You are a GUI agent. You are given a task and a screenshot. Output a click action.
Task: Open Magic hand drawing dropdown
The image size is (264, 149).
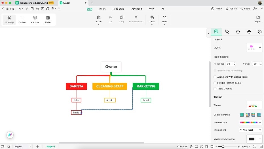[x=254, y=139]
